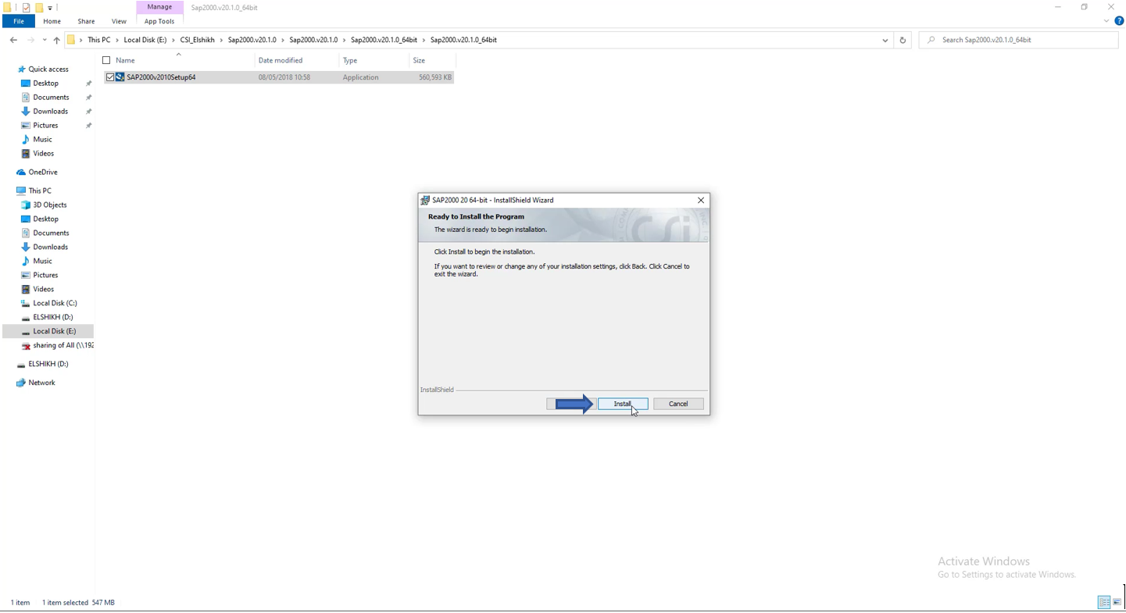Open Pictures under This PC
This screenshot has width=1126, height=613.
pos(45,276)
